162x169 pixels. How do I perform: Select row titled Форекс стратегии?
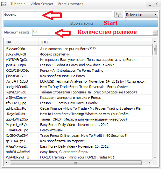pos(78,54)
